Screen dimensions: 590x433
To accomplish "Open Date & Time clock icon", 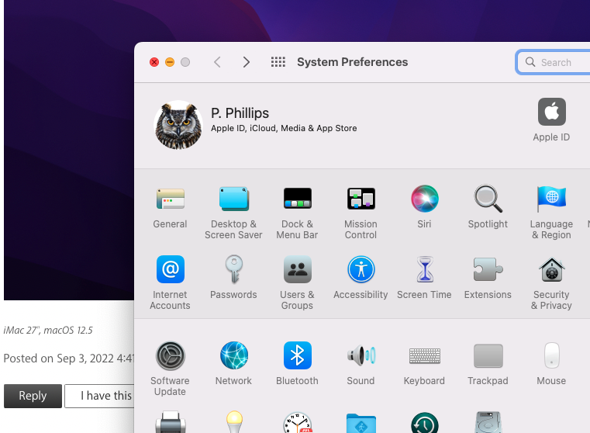I will tap(297, 422).
